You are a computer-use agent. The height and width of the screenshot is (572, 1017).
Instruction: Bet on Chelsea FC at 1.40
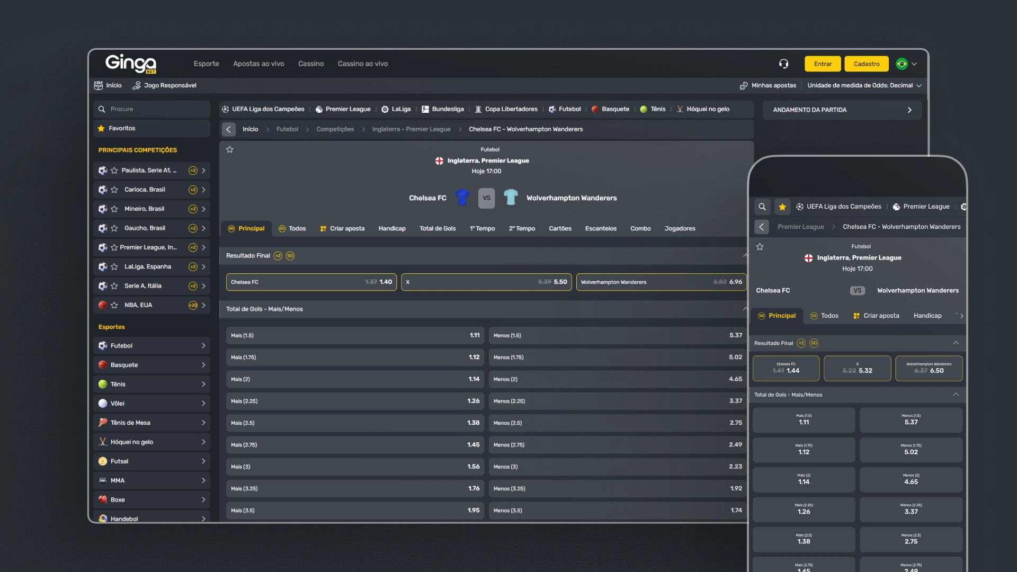(x=311, y=282)
